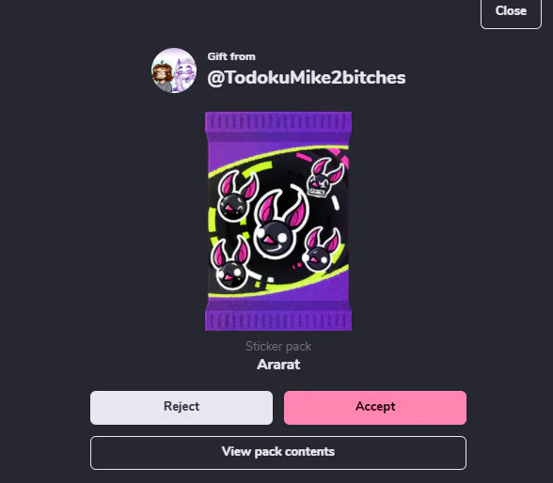Click the Ararat pack name
This screenshot has width=553, height=483.
[x=278, y=365]
